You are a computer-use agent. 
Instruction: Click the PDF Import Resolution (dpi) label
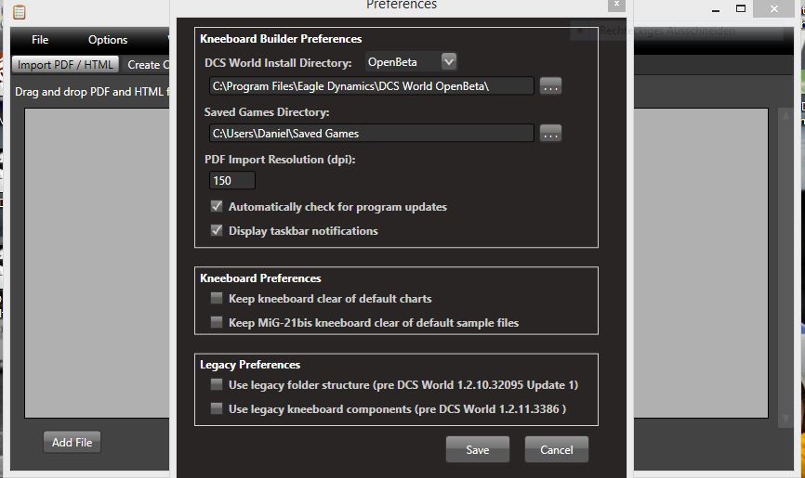point(280,160)
